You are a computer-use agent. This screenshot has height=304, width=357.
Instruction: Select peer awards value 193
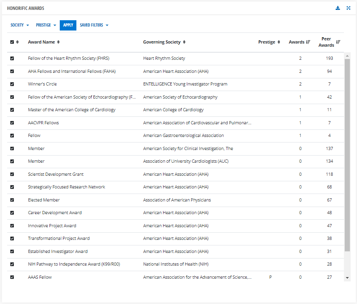329,58
